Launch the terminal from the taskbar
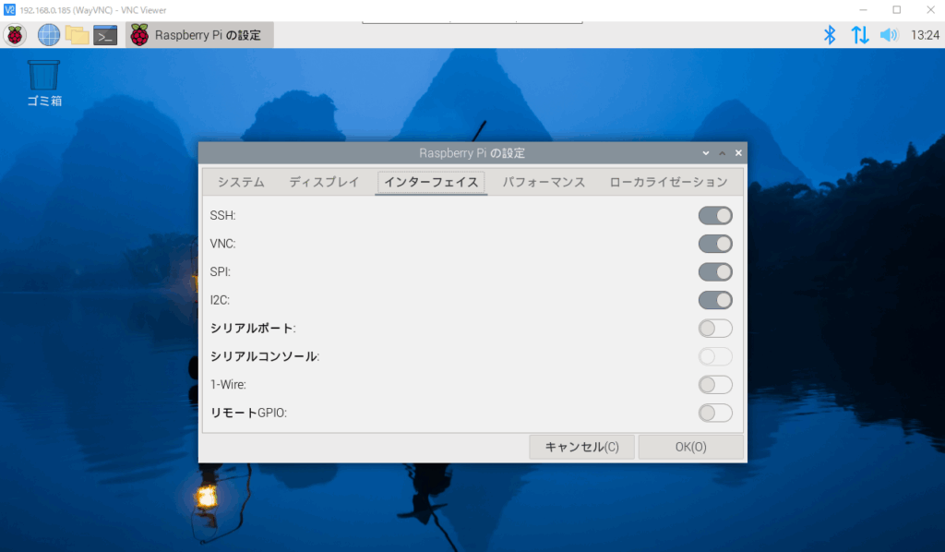945x552 pixels. [105, 35]
